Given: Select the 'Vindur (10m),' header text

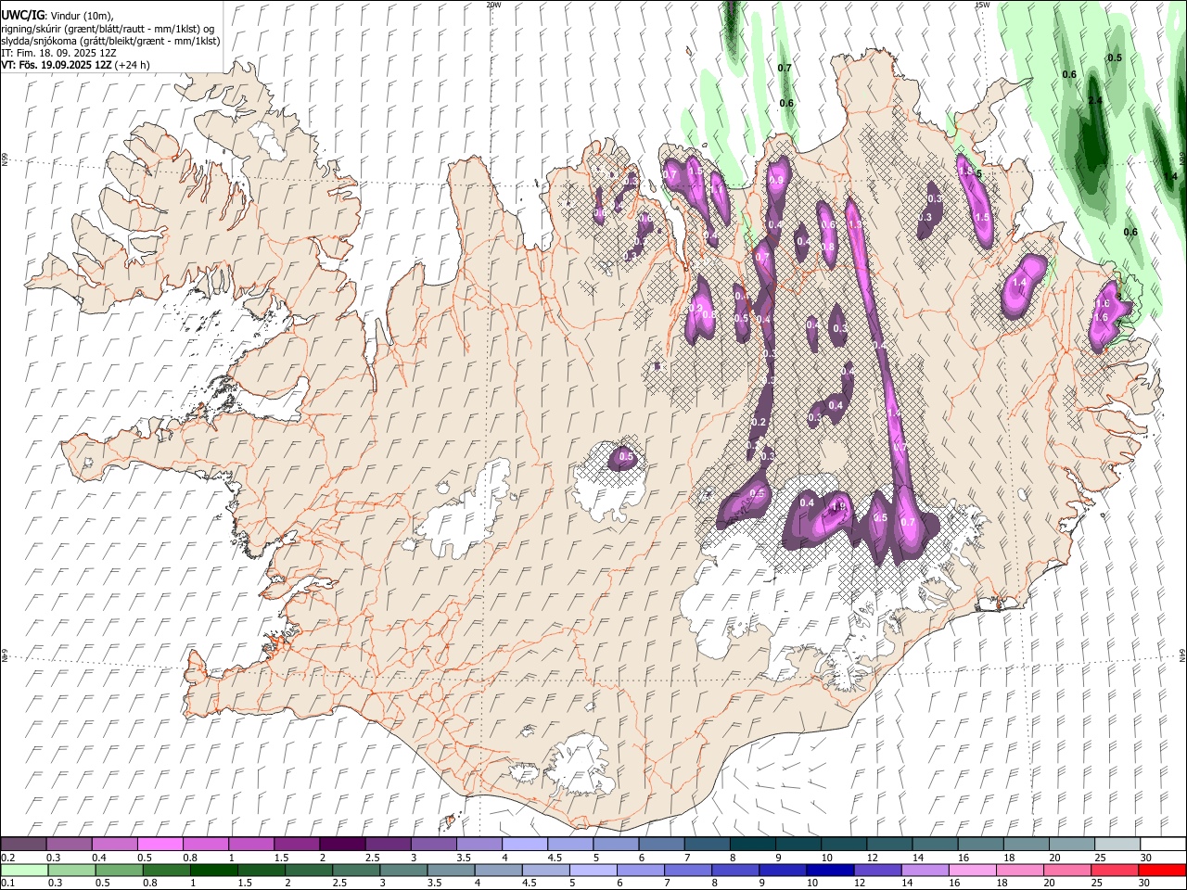Looking at the screenshot, I should [x=81, y=16].
